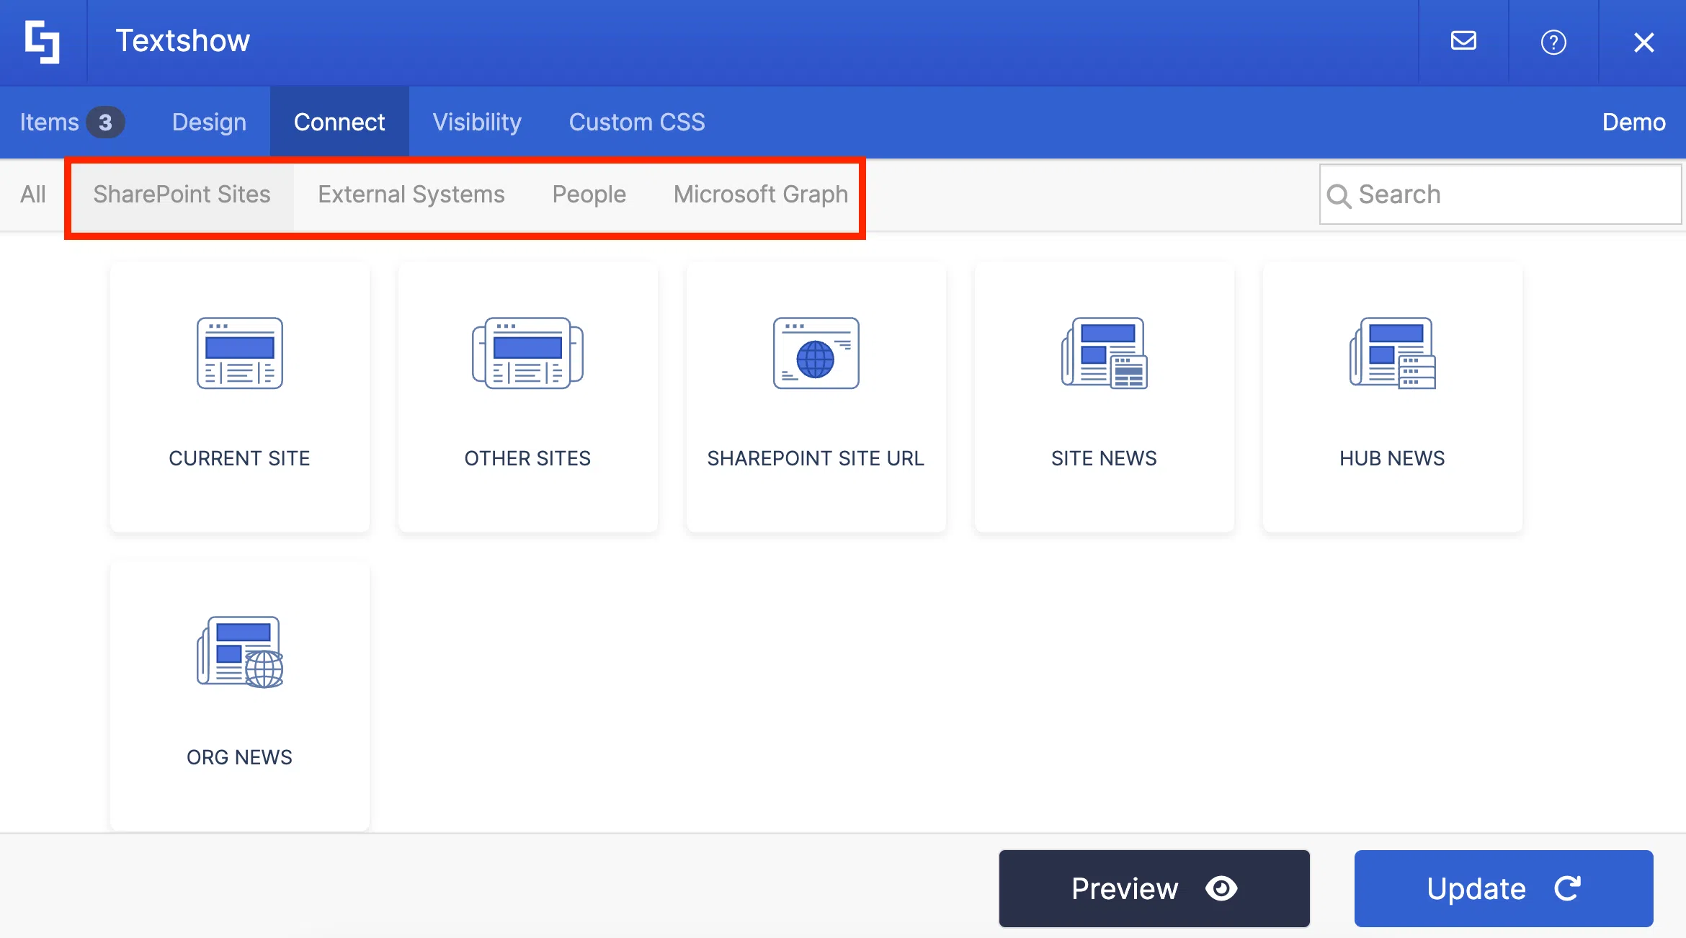Pick the SharePoint Site URL globe icon
The width and height of the screenshot is (1686, 938).
click(816, 353)
